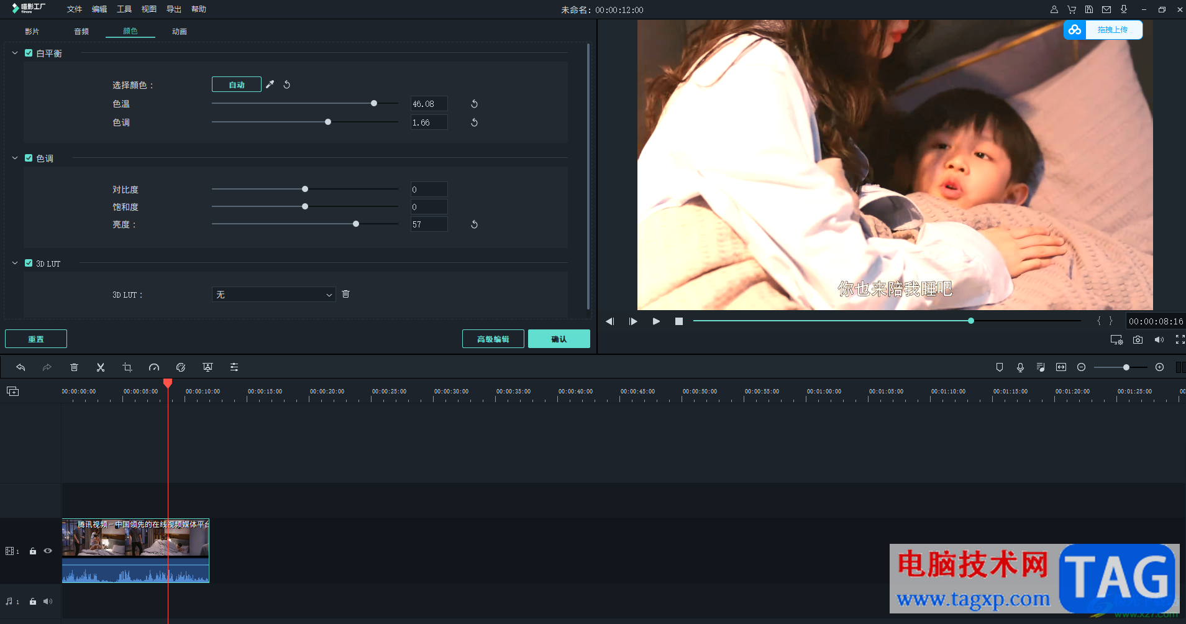Zoom out the timeline
1186x624 pixels.
tap(1081, 367)
